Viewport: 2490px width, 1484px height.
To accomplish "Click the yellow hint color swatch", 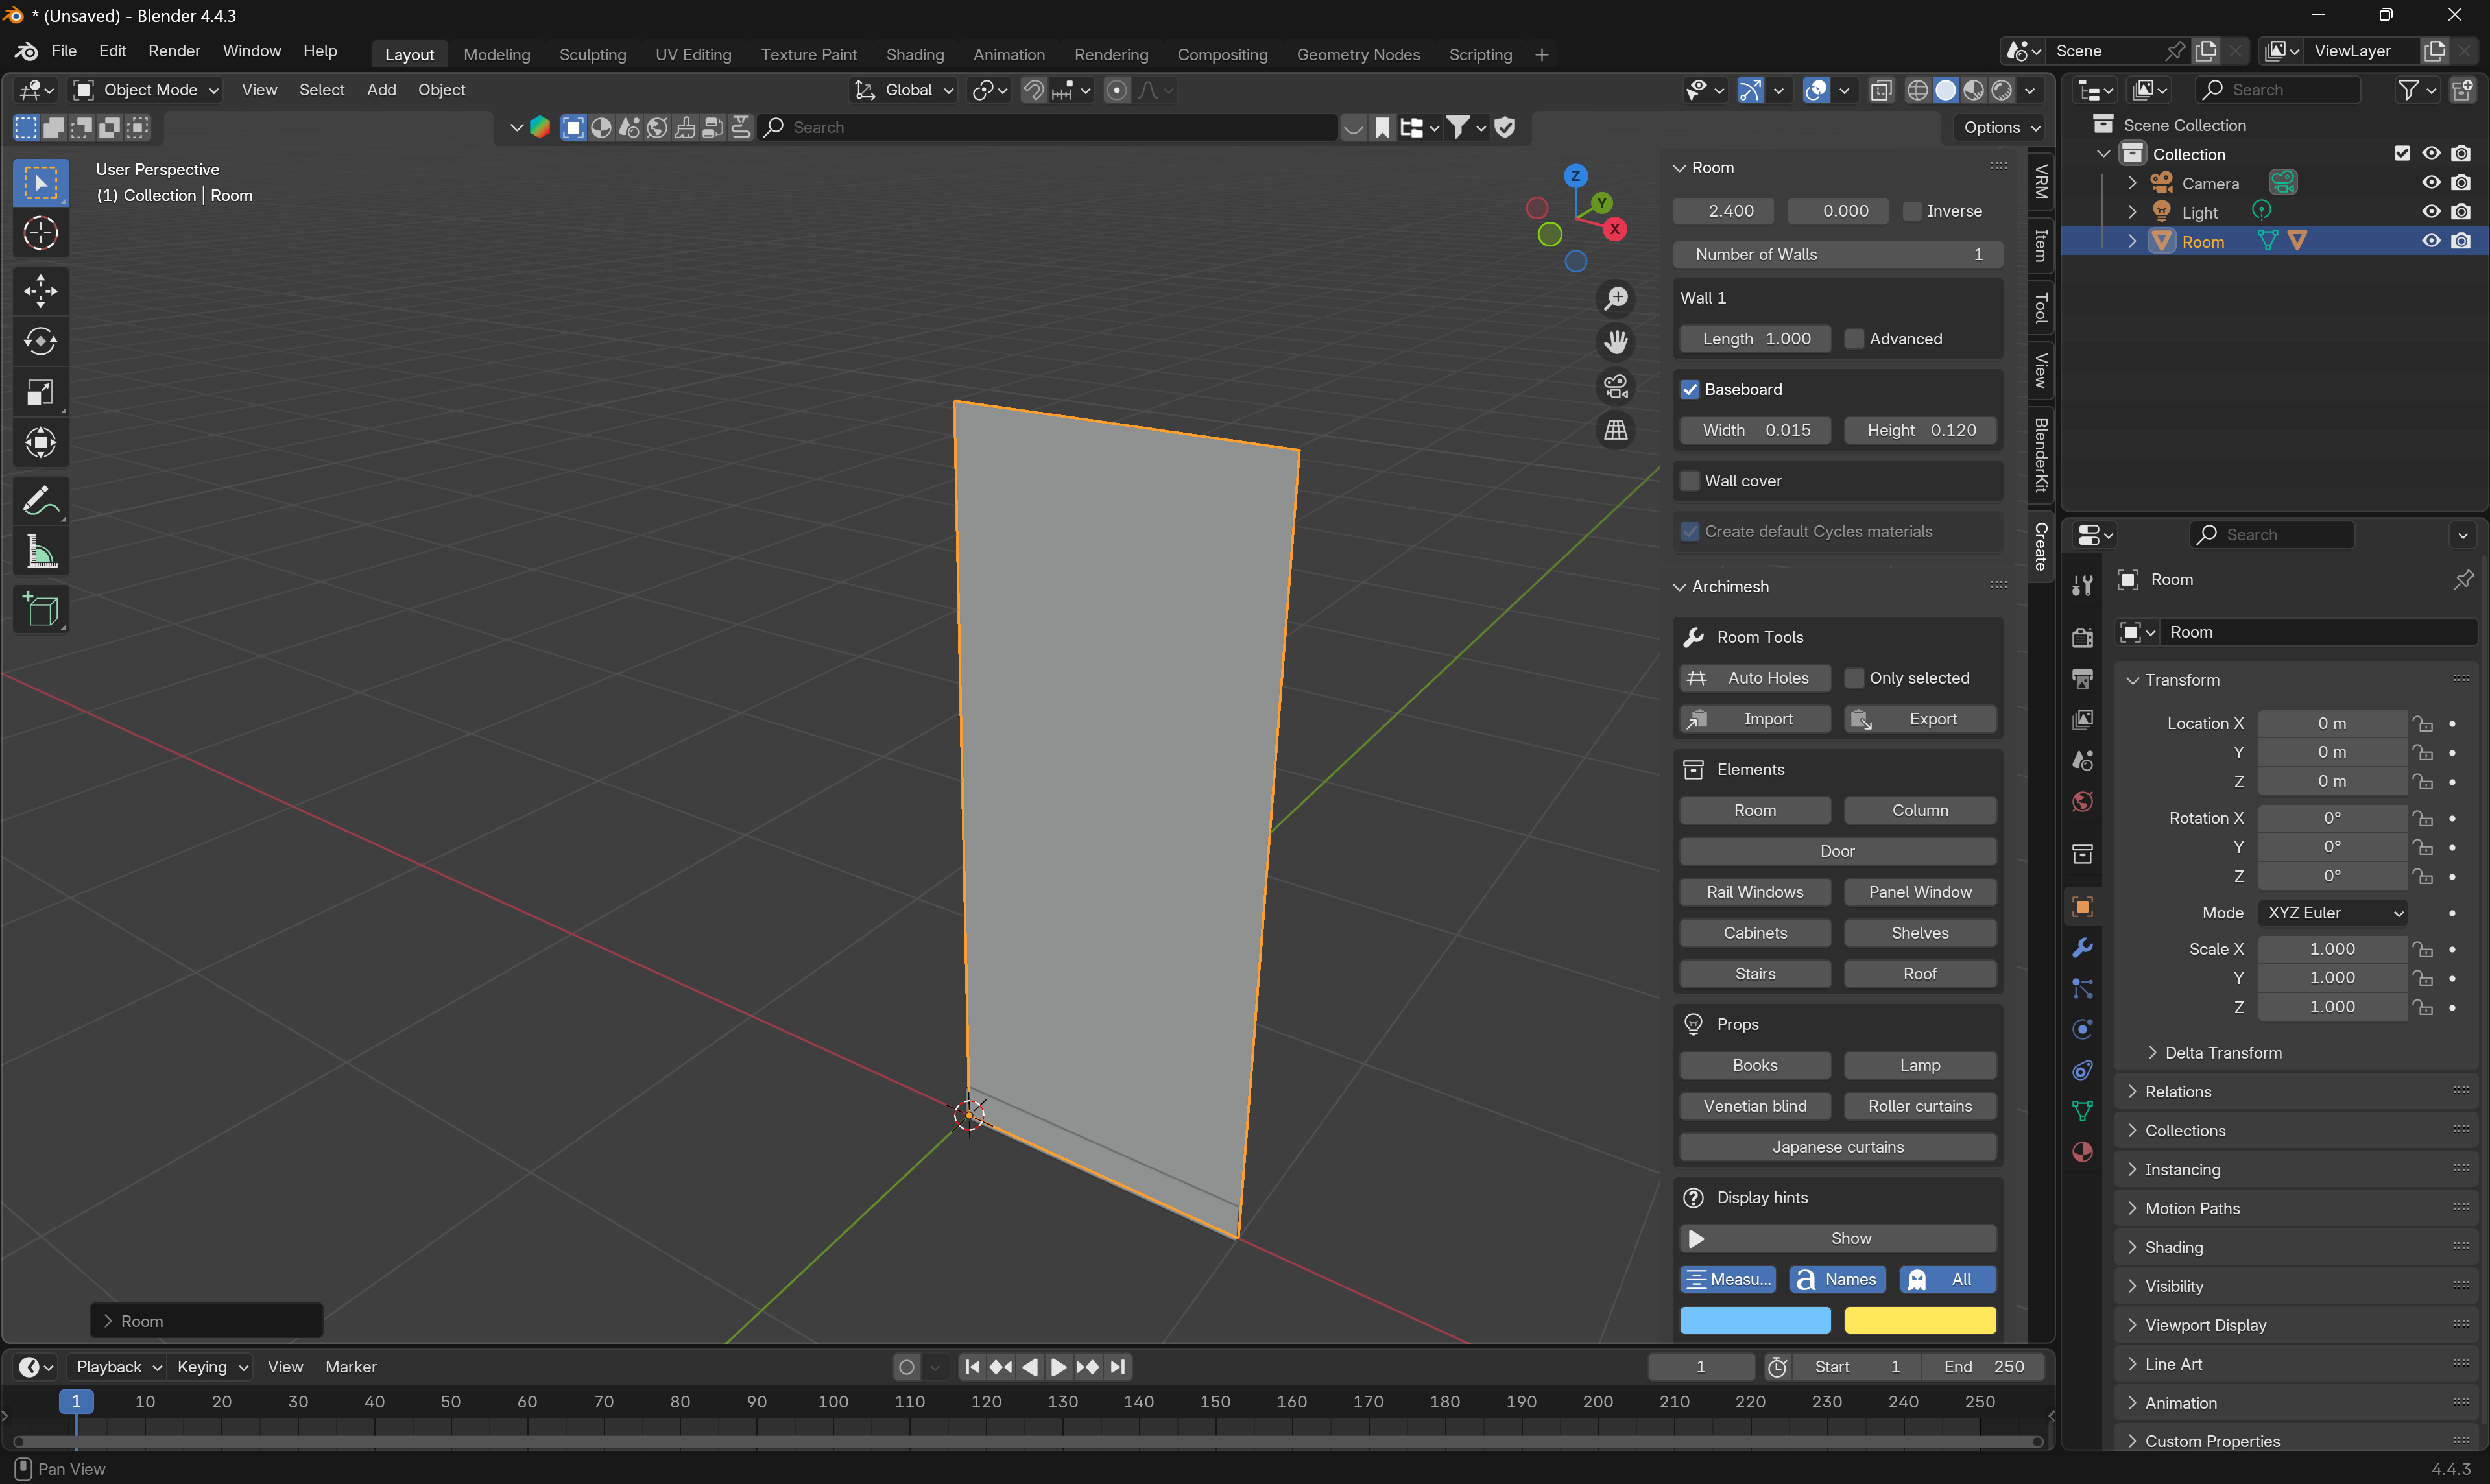I will 1920,1320.
